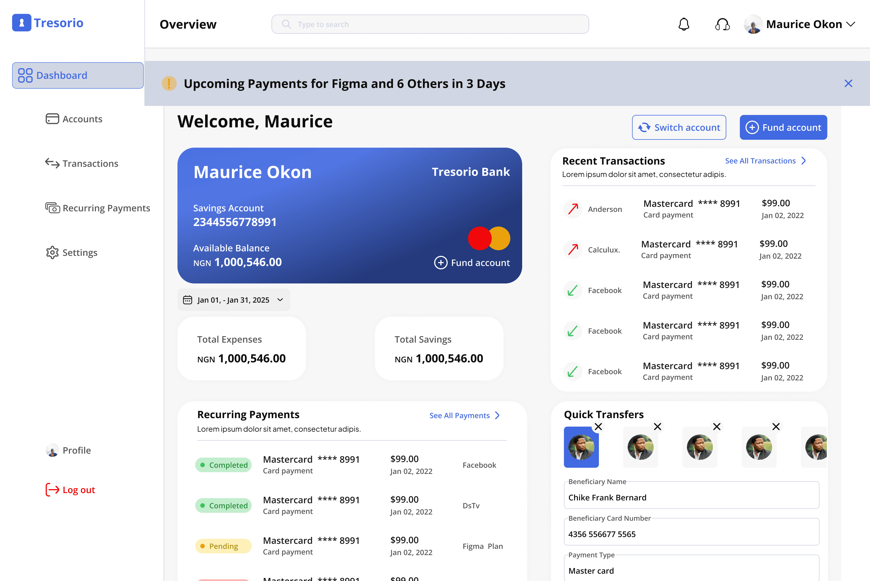Remove first quick transfer beneficiary

[x=598, y=427]
